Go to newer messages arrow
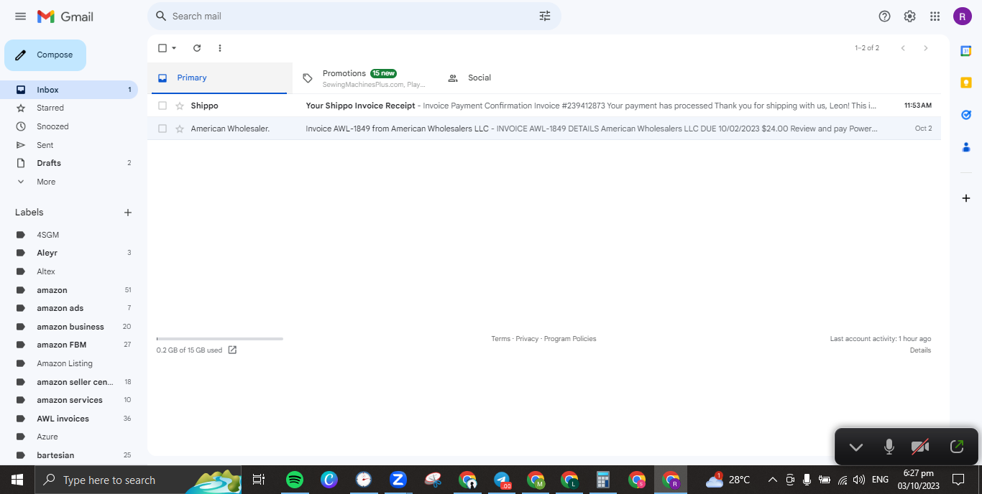 click(x=903, y=48)
